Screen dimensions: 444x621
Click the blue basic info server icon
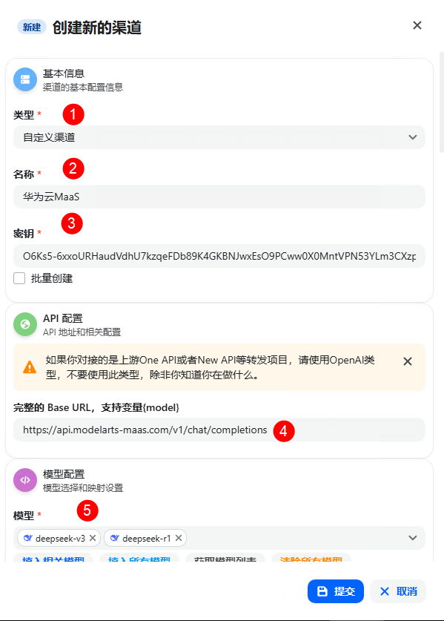(25, 79)
